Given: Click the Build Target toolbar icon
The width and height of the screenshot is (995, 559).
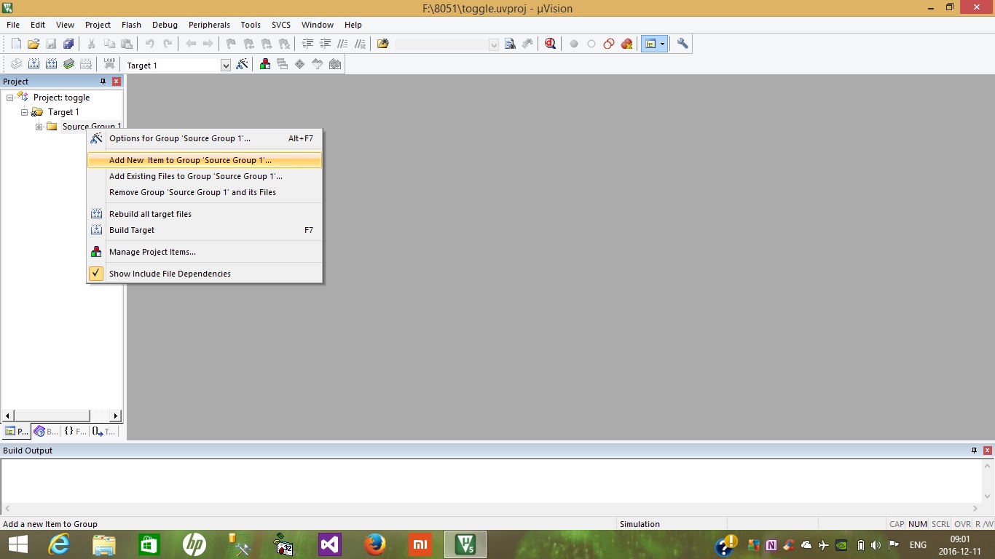Looking at the screenshot, I should 34,64.
